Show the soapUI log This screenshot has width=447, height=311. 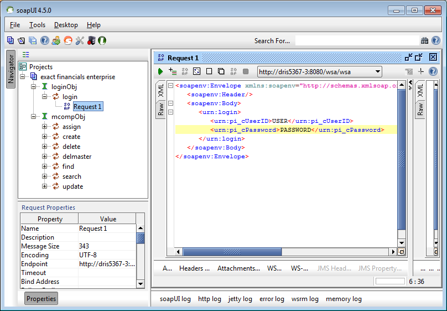tap(175, 299)
